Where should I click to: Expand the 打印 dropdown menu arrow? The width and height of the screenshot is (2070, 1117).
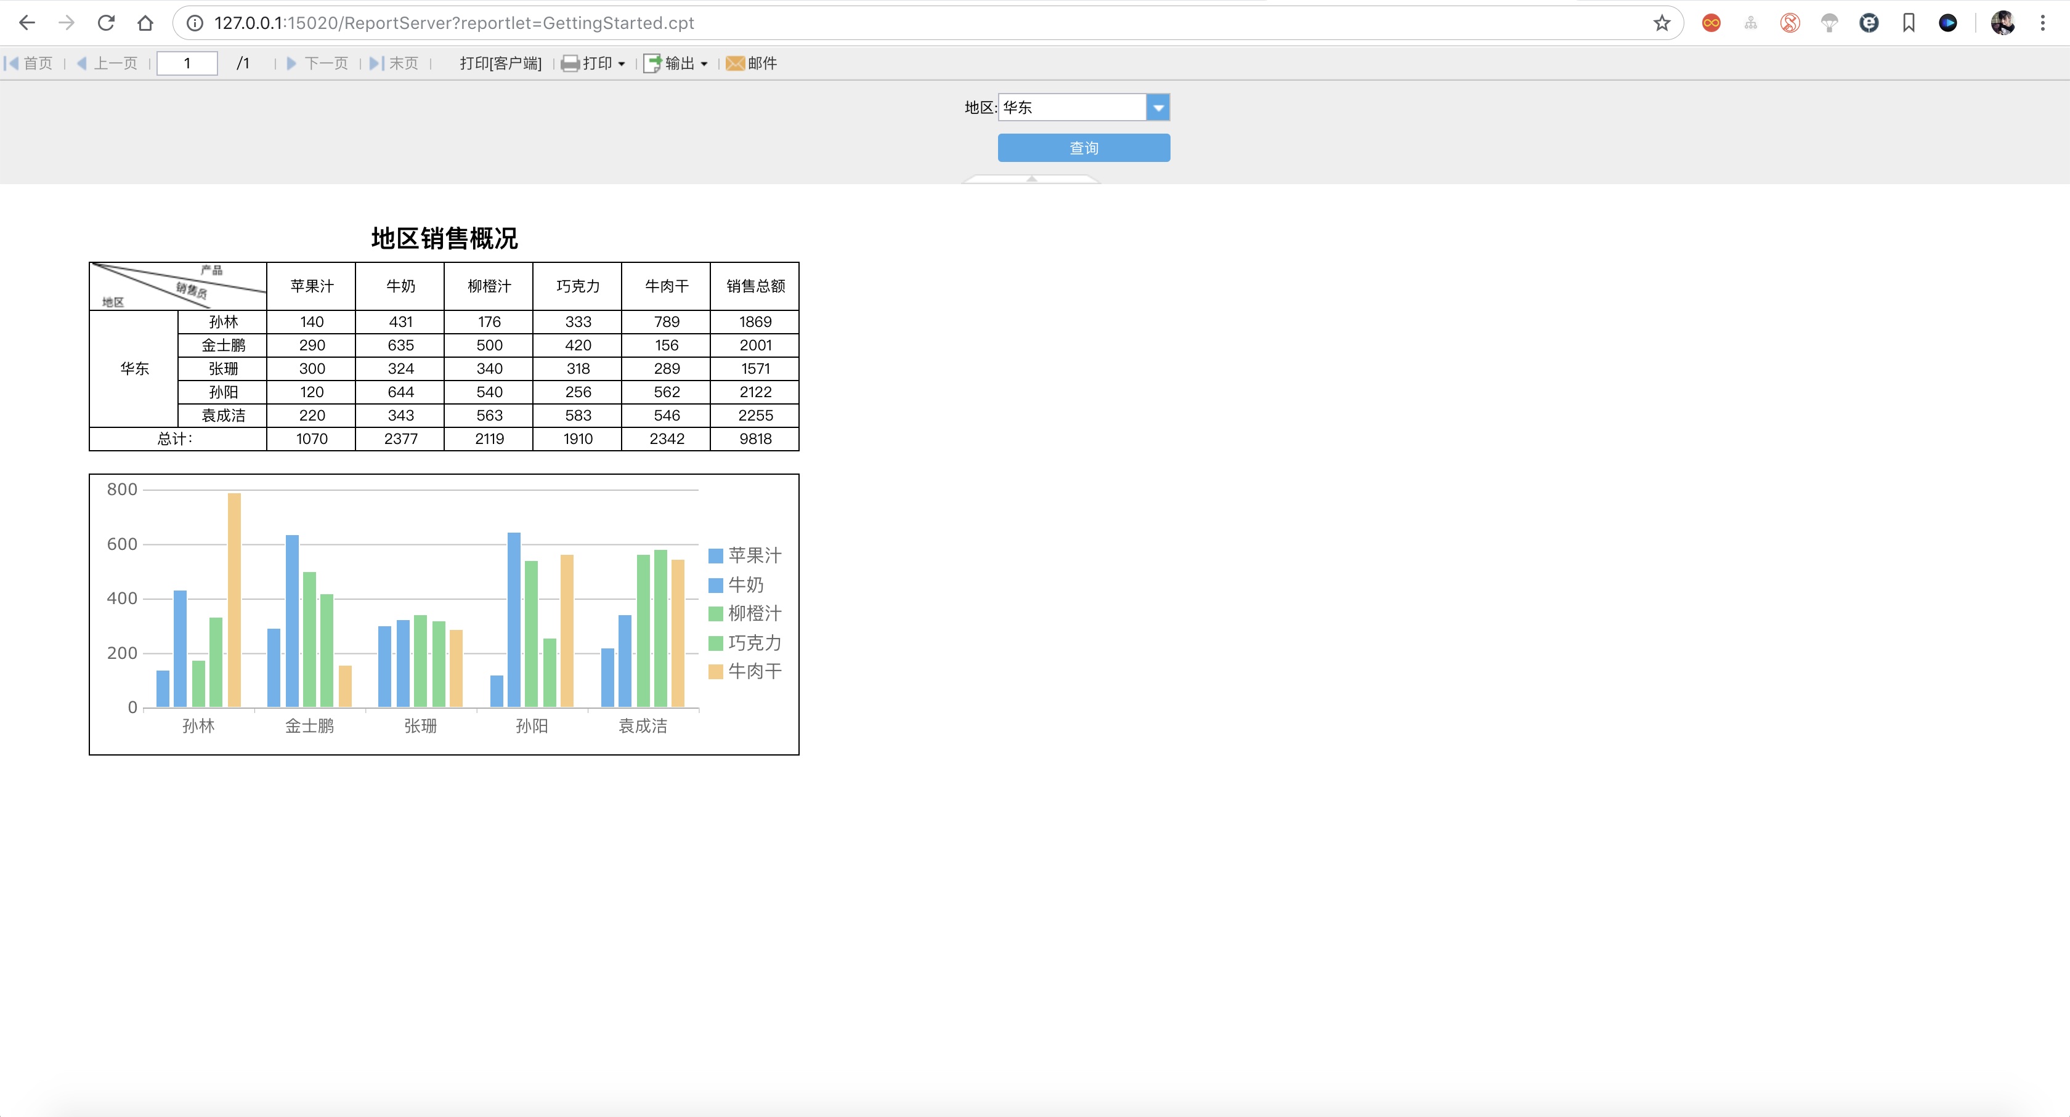(x=622, y=64)
